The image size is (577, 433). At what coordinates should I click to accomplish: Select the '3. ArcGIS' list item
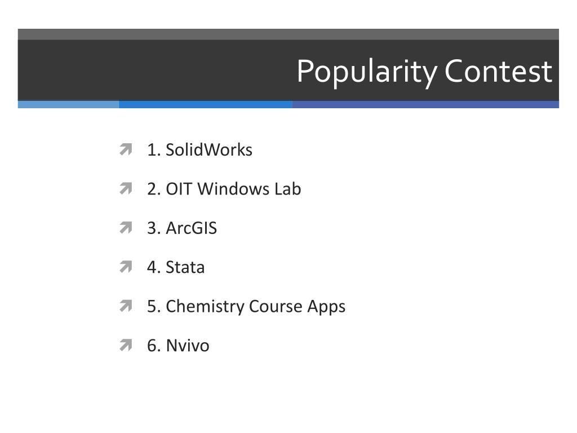click(182, 228)
